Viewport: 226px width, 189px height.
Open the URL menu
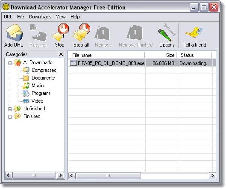(x=8, y=17)
